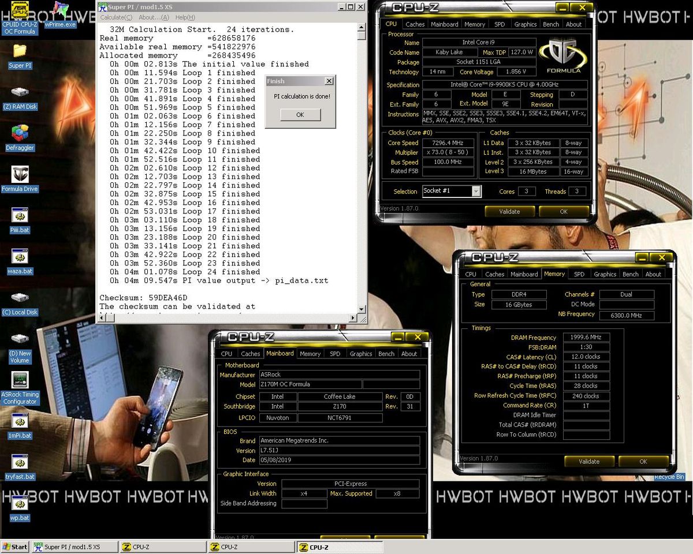Launch Defraggler desktop icon
693x554 pixels.
20,138
